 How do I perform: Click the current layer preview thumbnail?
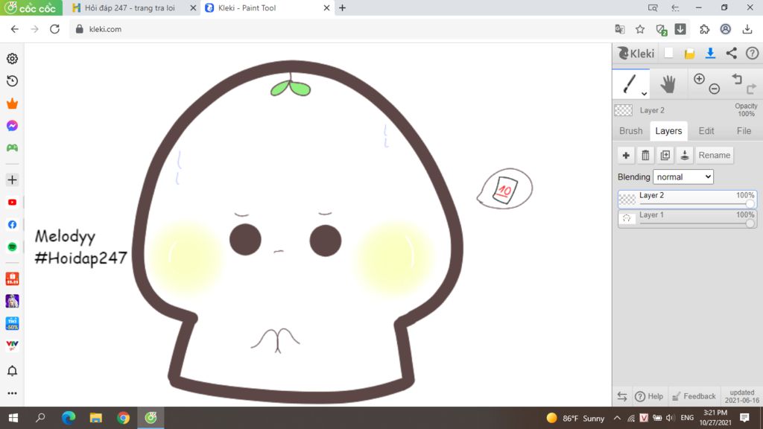pos(624,110)
